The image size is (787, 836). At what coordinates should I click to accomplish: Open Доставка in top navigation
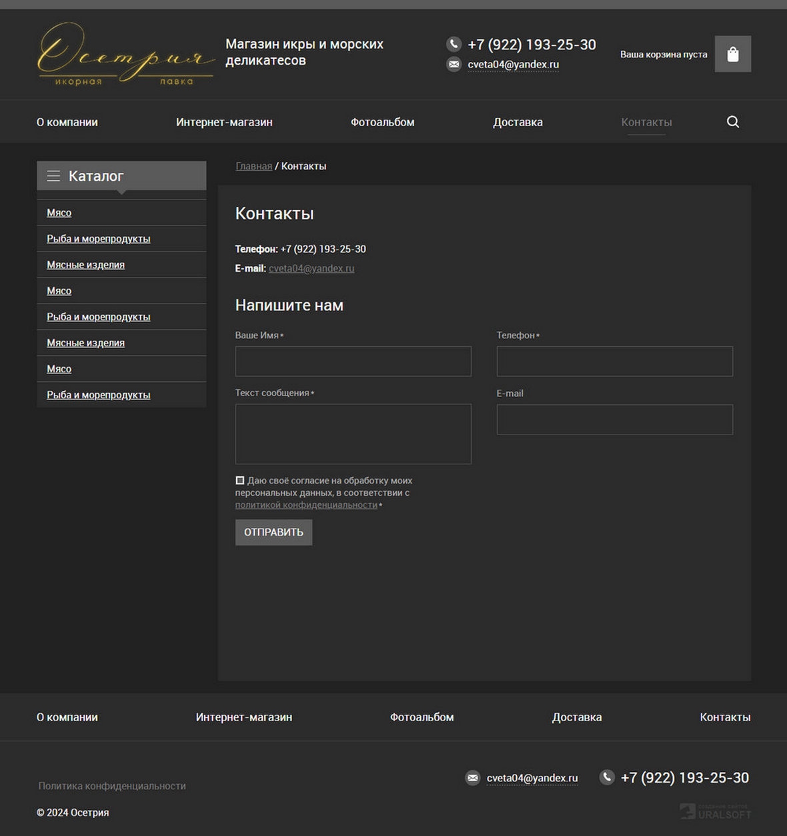tap(518, 122)
